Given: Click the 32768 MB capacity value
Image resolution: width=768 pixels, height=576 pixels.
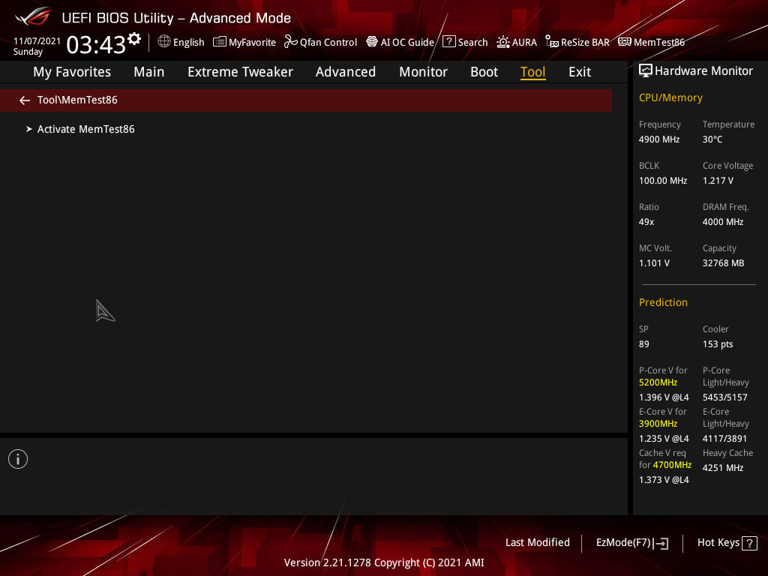Looking at the screenshot, I should click(x=723, y=263).
